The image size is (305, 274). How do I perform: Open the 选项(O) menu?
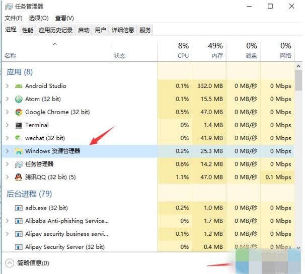pos(39,18)
